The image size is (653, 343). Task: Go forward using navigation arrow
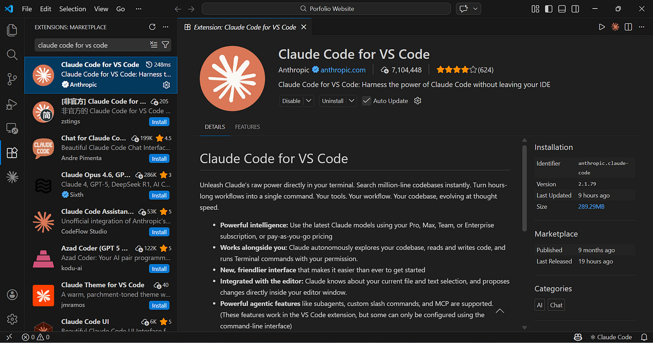[191, 9]
